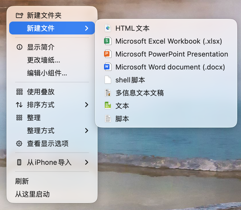Click the green 文本 file icon
This screenshot has height=210, width=241.
click(x=108, y=106)
